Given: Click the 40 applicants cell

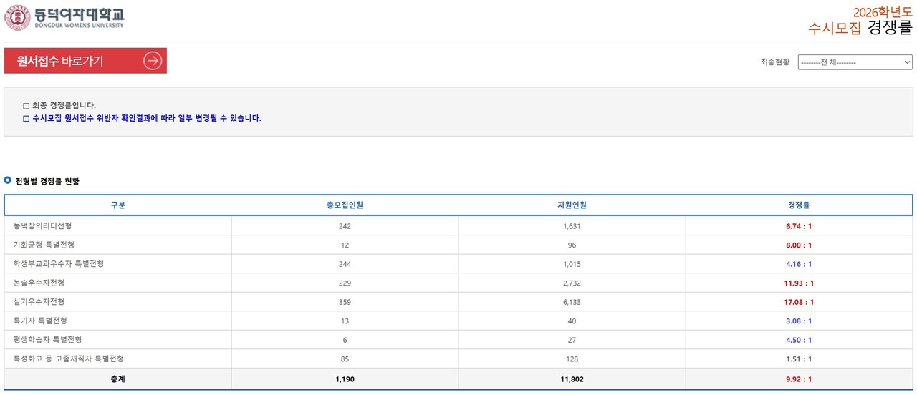Looking at the screenshot, I should coord(572,321).
